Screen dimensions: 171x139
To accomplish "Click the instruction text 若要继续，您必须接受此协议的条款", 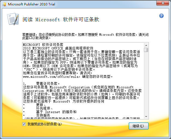I will coord(49,35).
